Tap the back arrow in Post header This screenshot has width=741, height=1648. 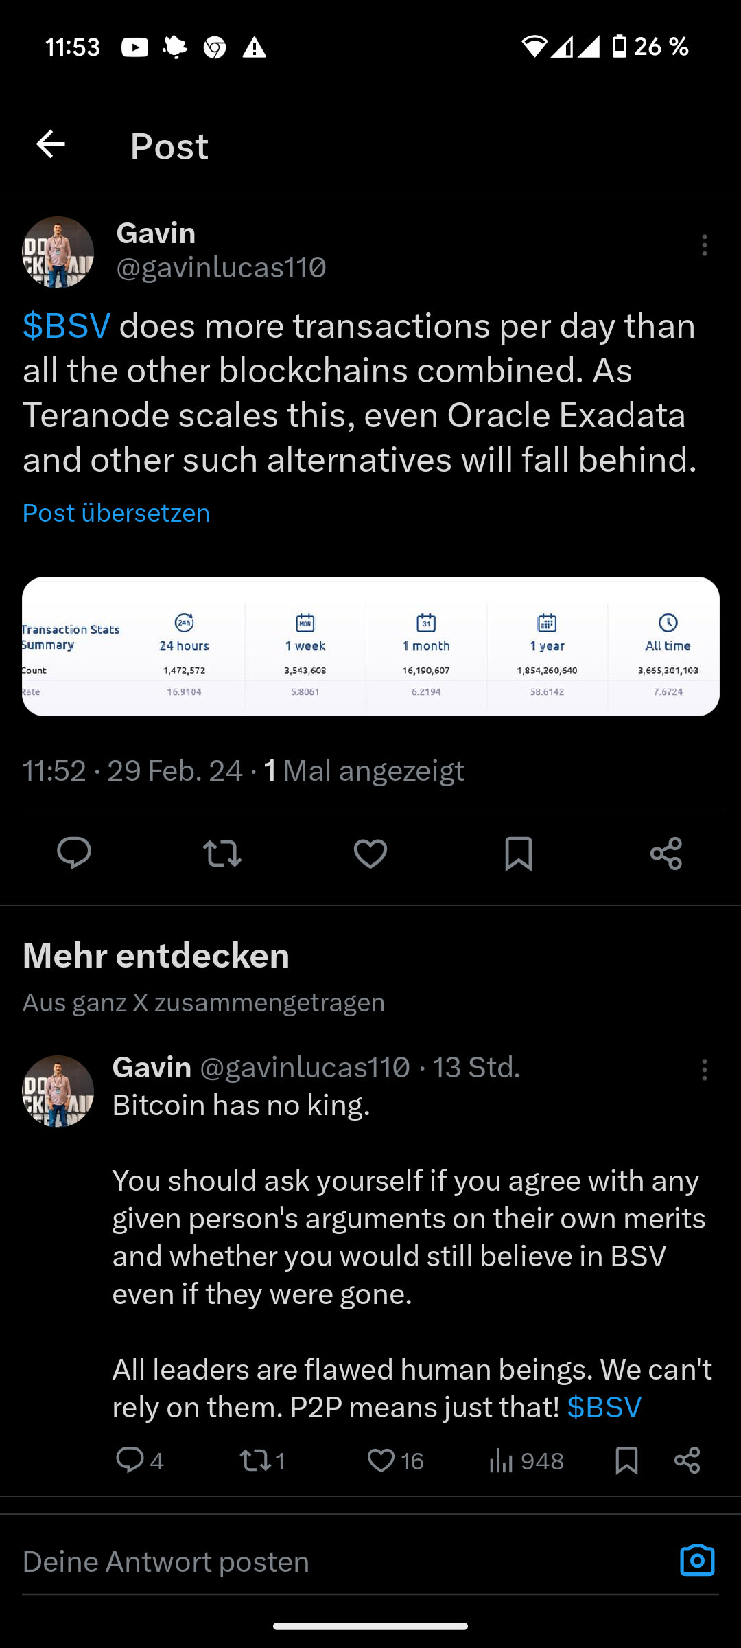[51, 144]
